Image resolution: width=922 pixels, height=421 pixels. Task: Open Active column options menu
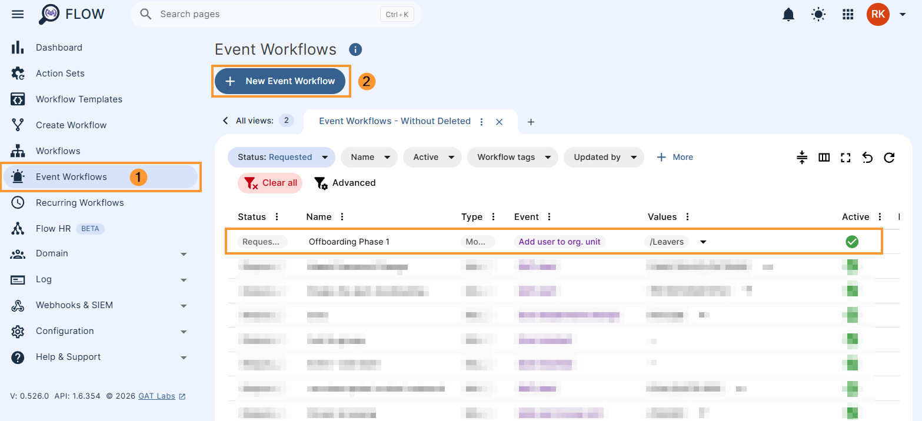tap(880, 217)
